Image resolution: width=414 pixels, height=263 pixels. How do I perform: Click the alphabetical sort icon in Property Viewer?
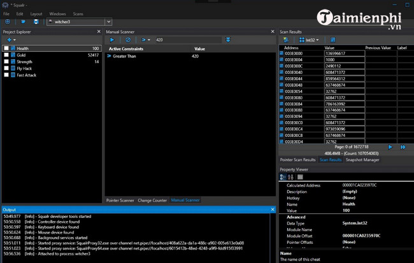click(291, 177)
